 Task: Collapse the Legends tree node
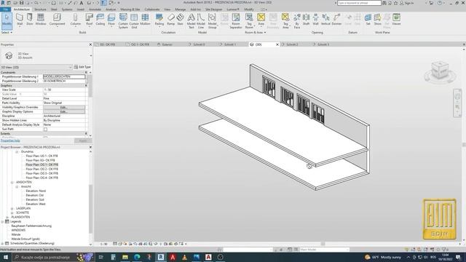coord(3,221)
